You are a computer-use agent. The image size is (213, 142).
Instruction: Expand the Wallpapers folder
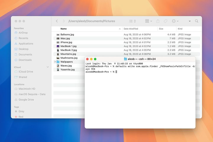55,62
